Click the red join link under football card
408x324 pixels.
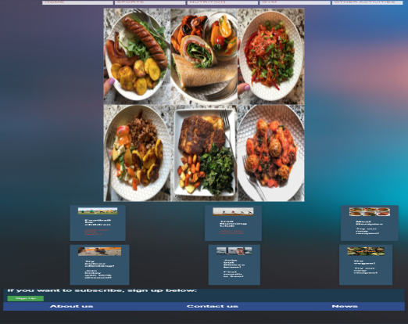point(96,232)
